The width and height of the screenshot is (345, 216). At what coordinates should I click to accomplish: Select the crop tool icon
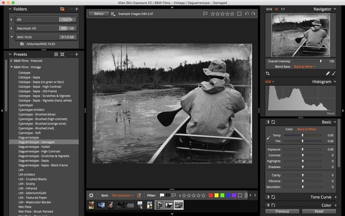268,73
